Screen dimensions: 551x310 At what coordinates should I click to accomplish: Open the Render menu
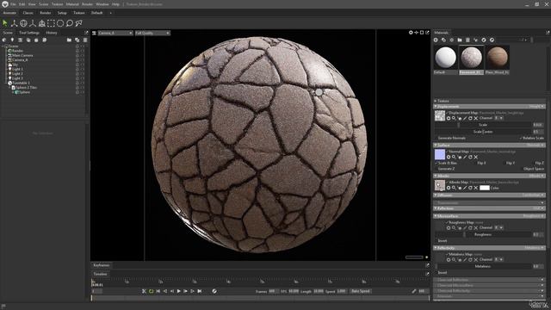click(x=87, y=4)
